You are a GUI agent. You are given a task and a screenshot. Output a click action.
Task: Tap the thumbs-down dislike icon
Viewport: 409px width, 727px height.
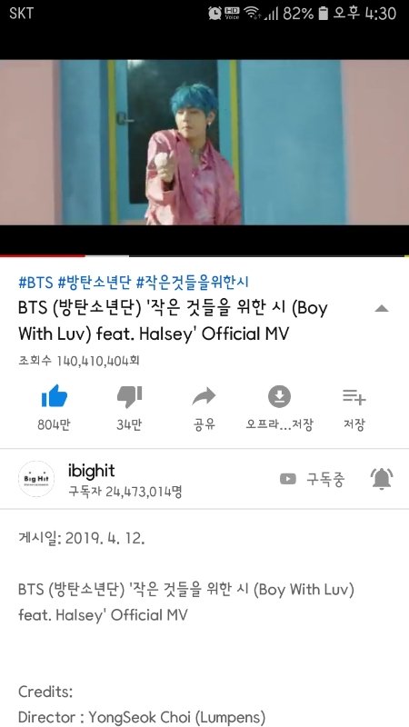pyautogui.click(x=129, y=397)
